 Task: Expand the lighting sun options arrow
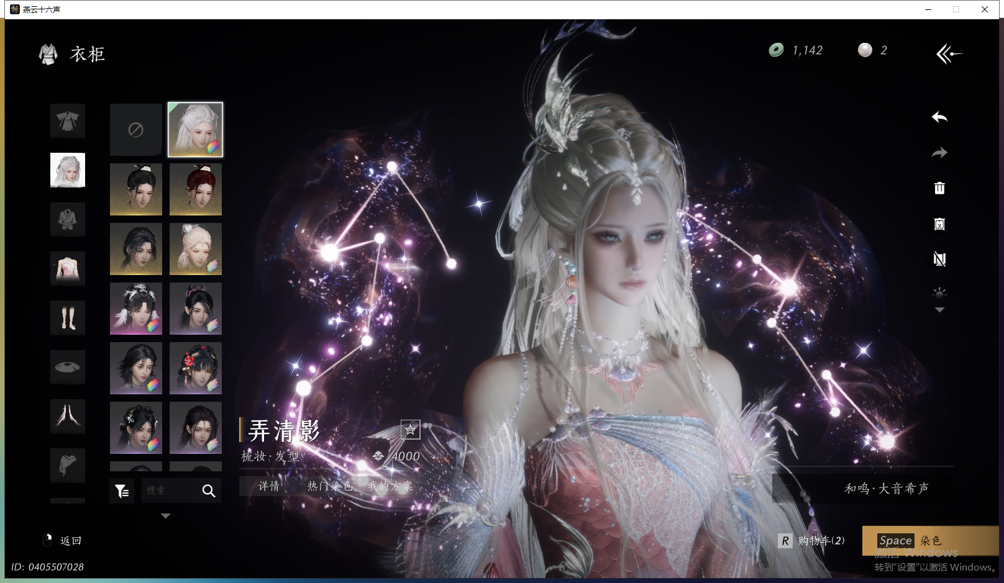pyautogui.click(x=939, y=310)
